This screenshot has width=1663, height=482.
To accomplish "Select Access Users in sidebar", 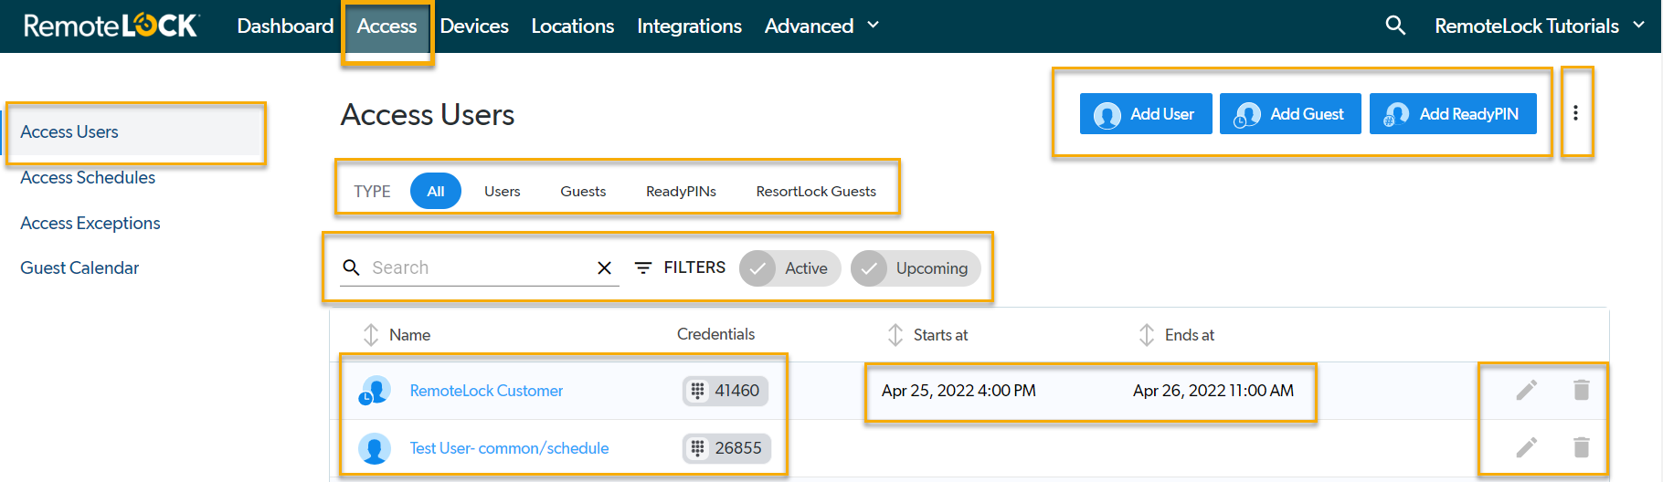I will pos(69,131).
